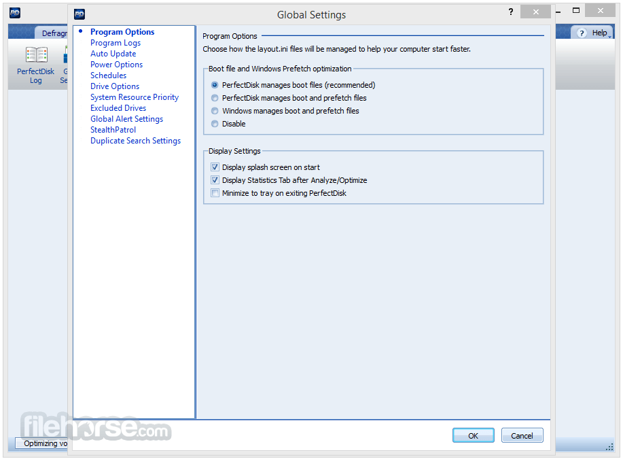This screenshot has width=623, height=461.
Task: Show Excluded Drives settings
Action: 118,108
